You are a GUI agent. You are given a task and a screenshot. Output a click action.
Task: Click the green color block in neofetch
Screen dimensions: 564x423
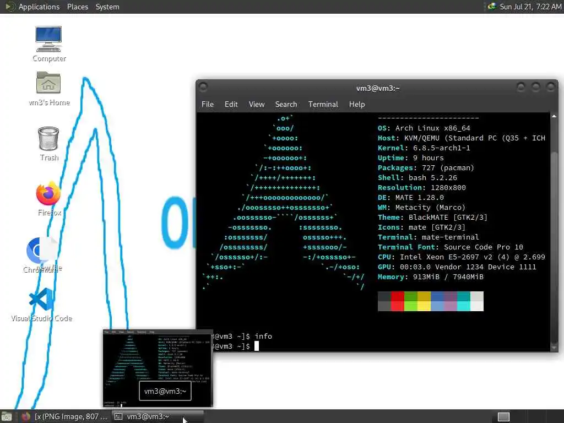(411, 301)
